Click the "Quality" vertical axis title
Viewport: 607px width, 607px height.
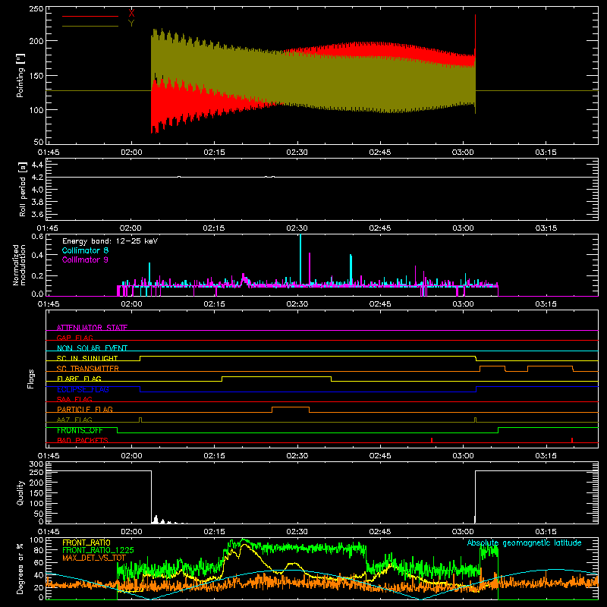20,492
